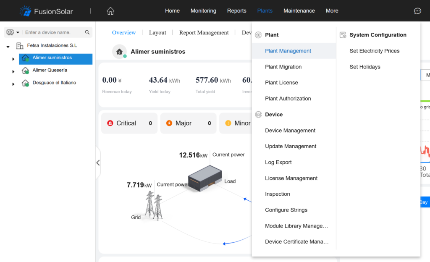Viewport: 430px width, 262px height.
Task: Expand the Desguace el Italiano node
Action: 13,84
